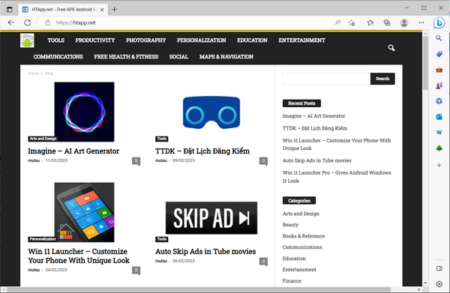Open Win 11 Launcher phone thumbnail
Viewport: 450px width, 293px height.
point(84,212)
